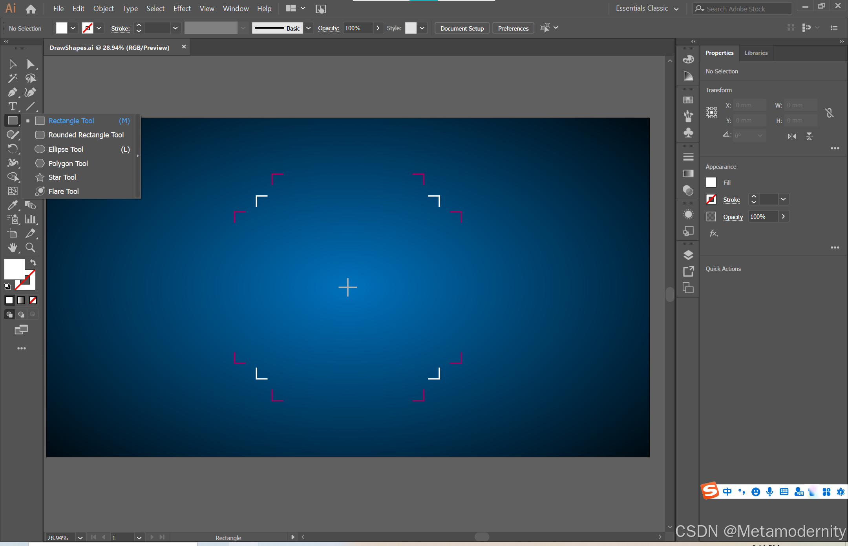Select the Pen tool

tap(13, 92)
